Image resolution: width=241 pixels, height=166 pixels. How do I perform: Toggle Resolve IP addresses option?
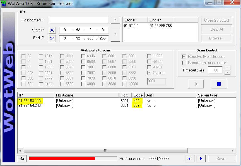point(184,56)
